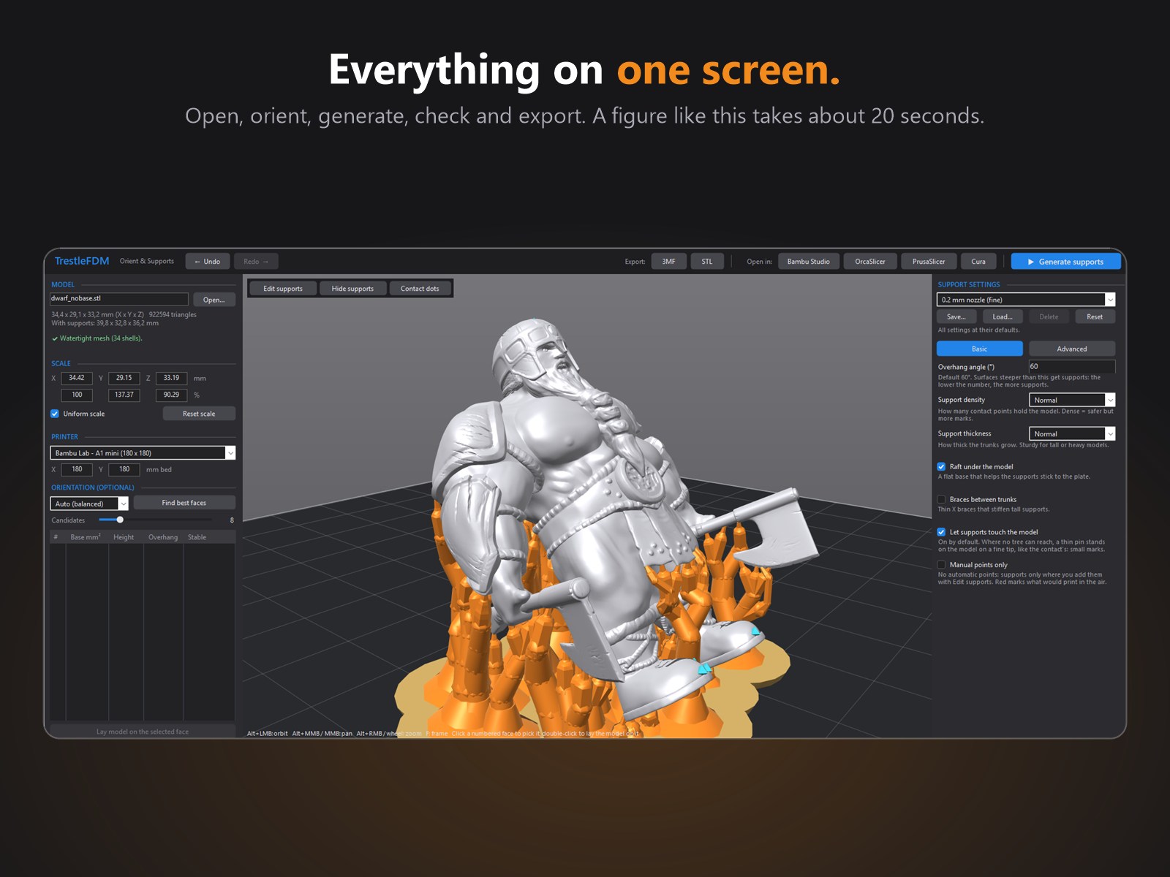
Task: Export the model as 3MF
Action: (668, 262)
